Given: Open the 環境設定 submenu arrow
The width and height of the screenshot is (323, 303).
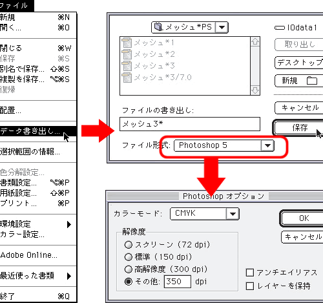Looking at the screenshot, I should coord(69,224).
